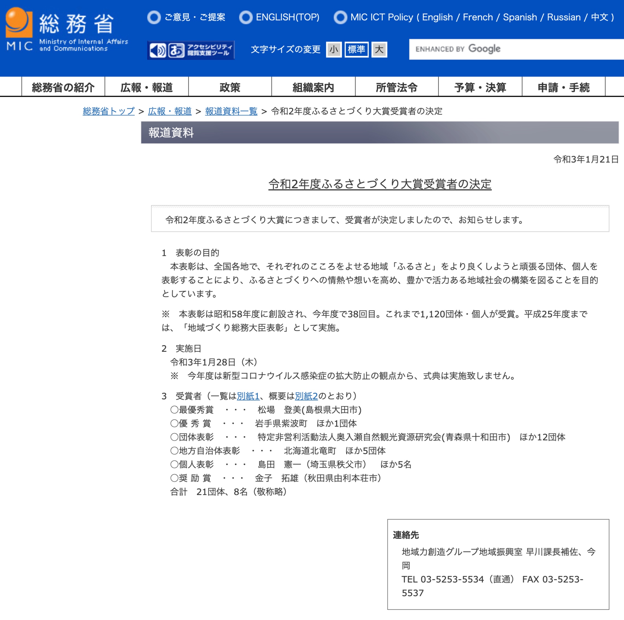Click circle bullet beside ご意見・ご提案
Screen dimensions: 624x620
154,17
